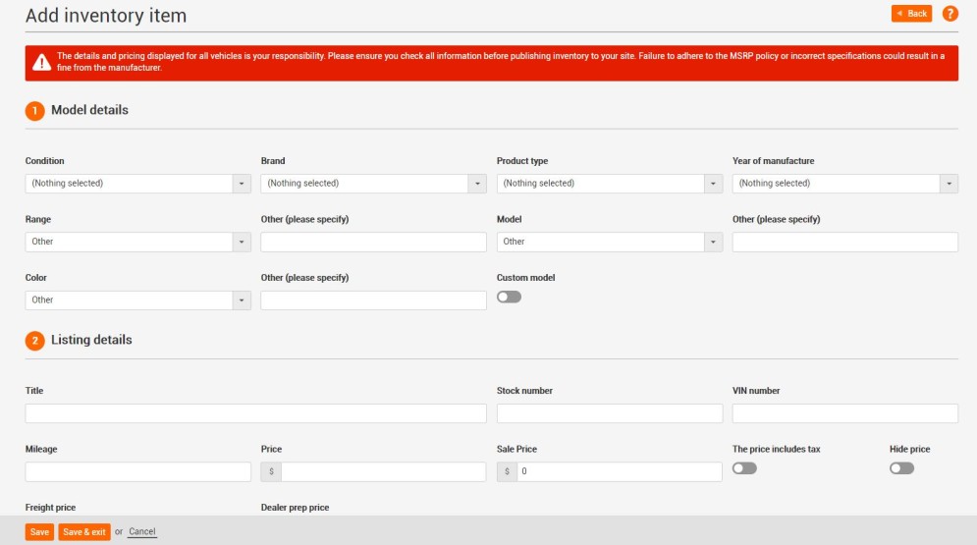Viewport: 977px width, 545px height.
Task: Turn on the Hide price switch
Action: point(901,468)
